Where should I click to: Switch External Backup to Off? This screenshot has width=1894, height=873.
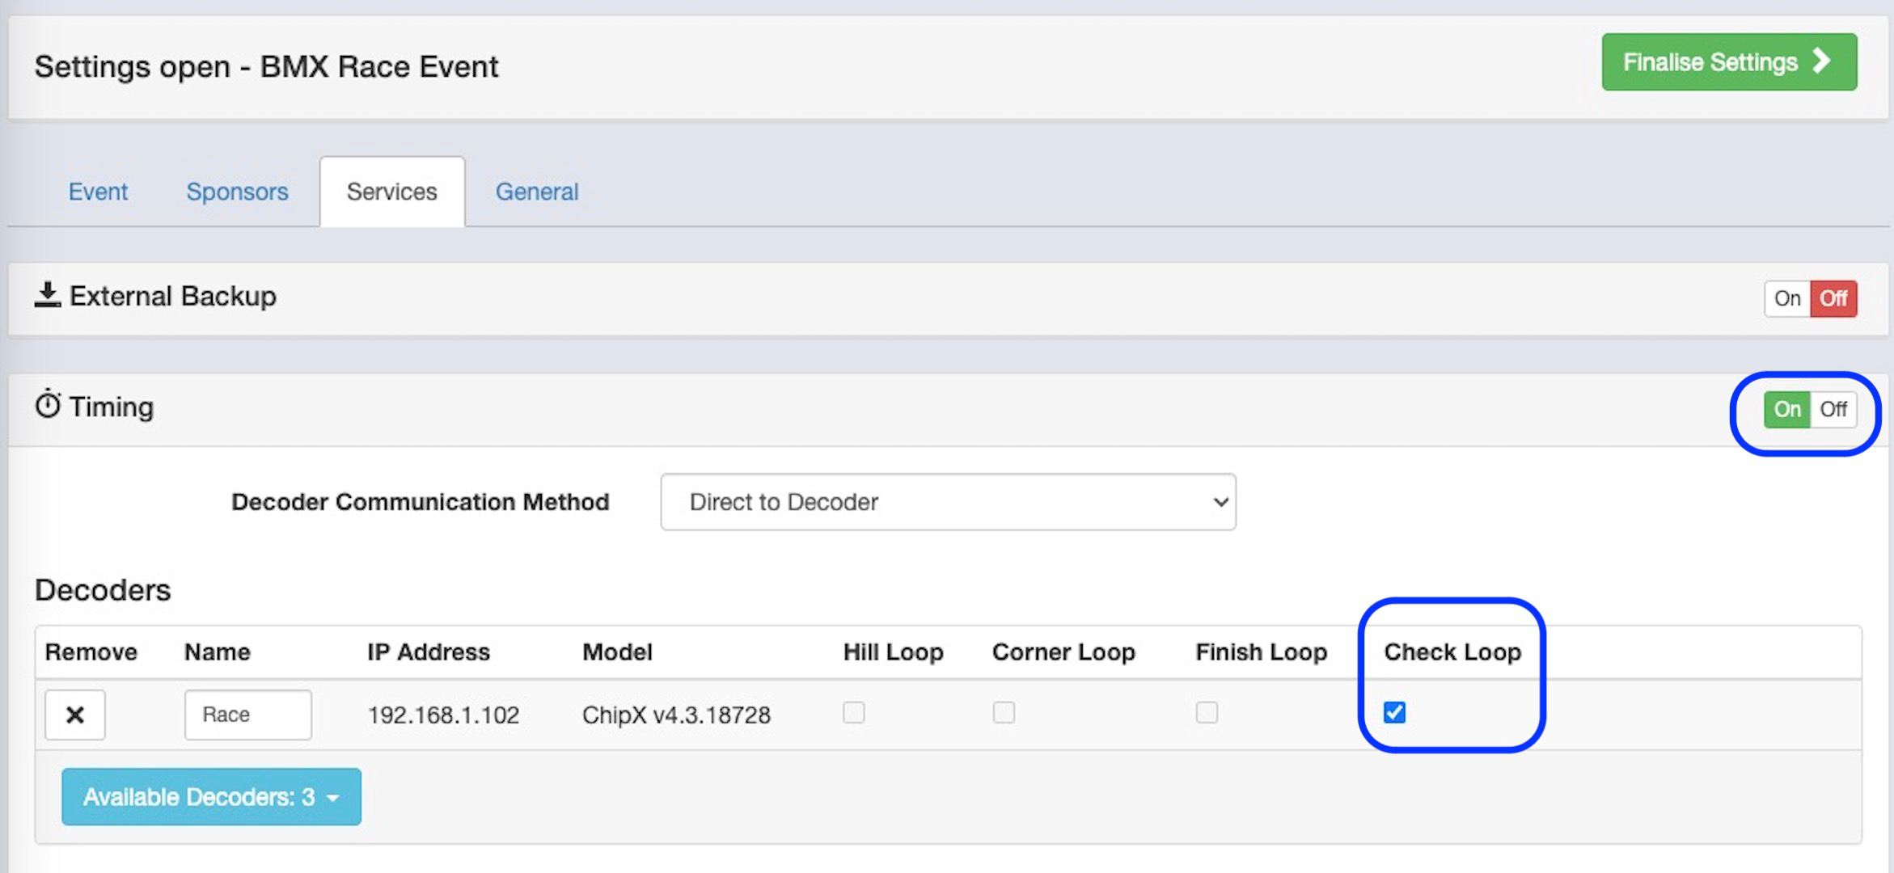[x=1833, y=298]
